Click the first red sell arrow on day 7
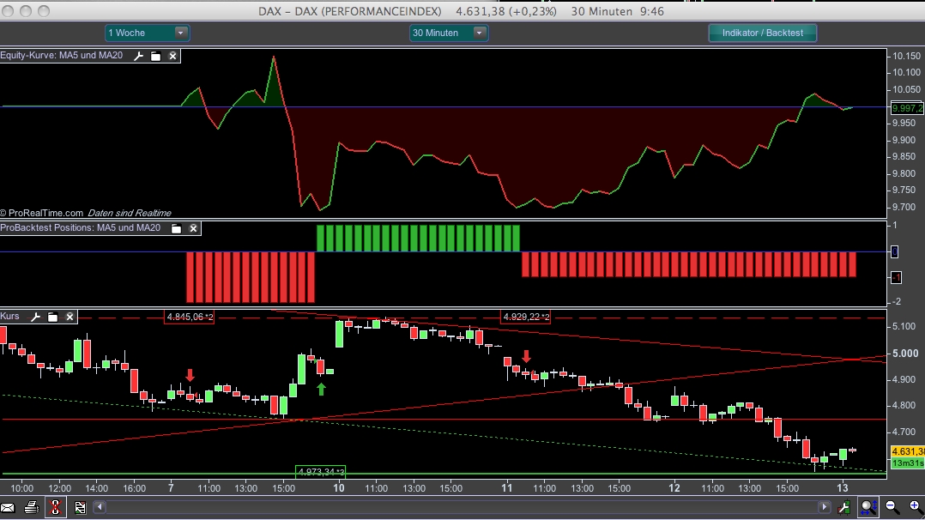Viewport: 925px width, 520px height. (190, 375)
